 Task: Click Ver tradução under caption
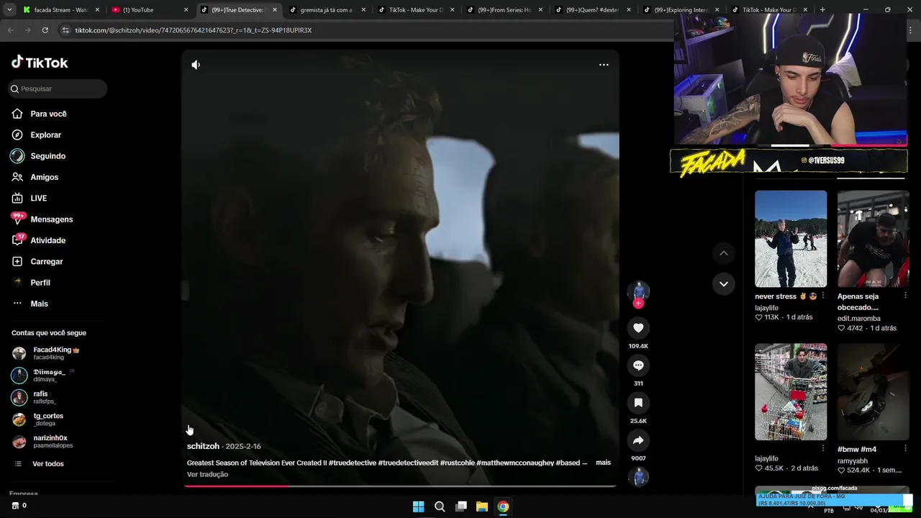(207, 474)
